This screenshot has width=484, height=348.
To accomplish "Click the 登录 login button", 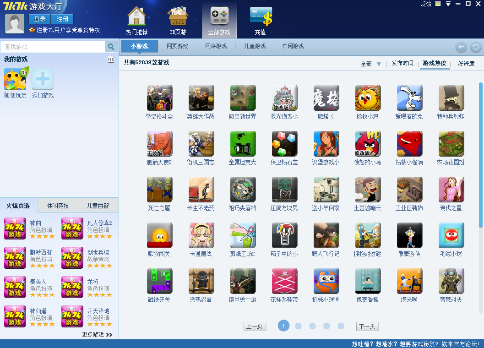I will tap(40, 19).
